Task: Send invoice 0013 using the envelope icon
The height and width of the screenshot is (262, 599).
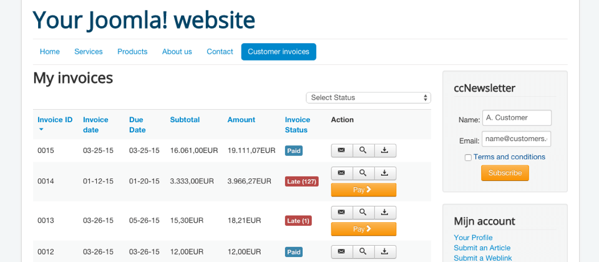Action: pyautogui.click(x=341, y=213)
